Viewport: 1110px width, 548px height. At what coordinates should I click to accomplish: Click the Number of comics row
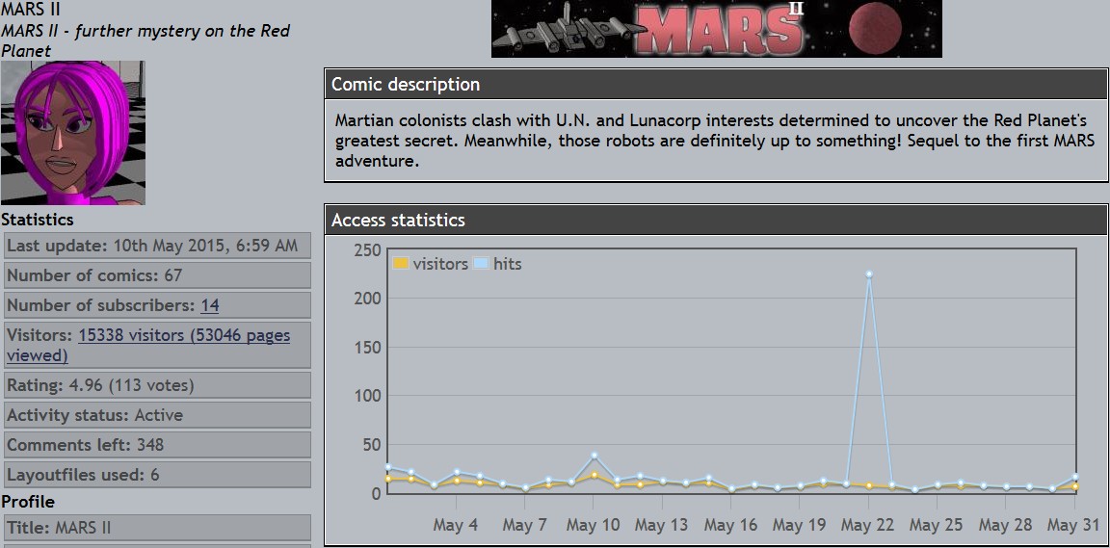(x=157, y=275)
